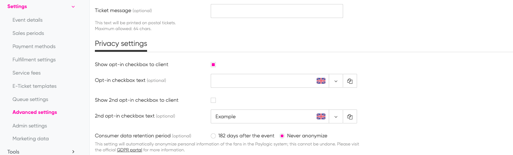Open E-Ticket templates page
Screen dimensions: 513x155
(35, 86)
